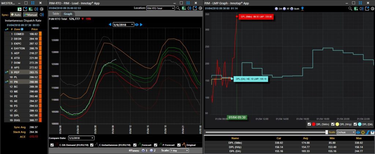This screenshot has height=154, width=375.
Task: Switch to the Table tab
Action: (x=56, y=14)
